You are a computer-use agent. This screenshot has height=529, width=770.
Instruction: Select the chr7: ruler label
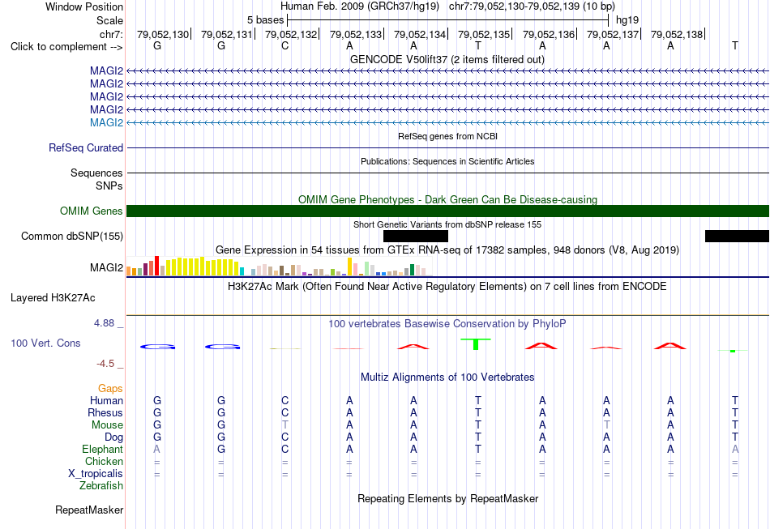[111, 34]
